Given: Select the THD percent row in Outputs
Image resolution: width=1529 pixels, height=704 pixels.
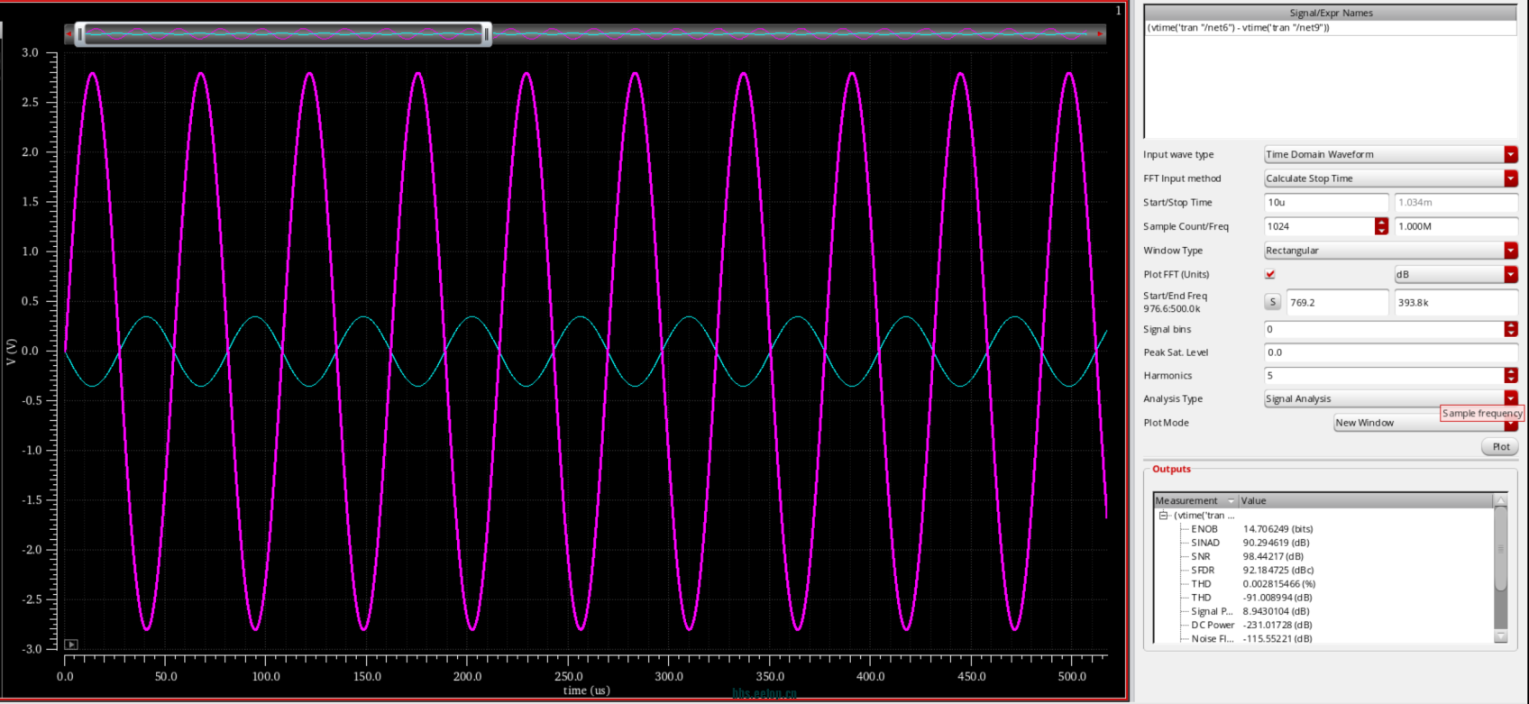Looking at the screenshot, I should [1323, 584].
